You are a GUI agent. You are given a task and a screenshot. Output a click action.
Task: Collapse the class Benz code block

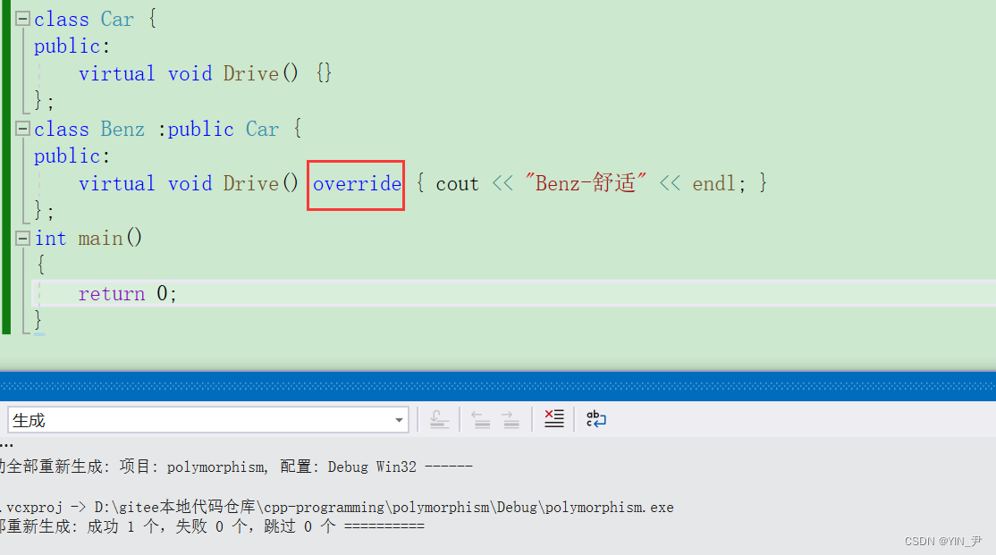coord(23,129)
